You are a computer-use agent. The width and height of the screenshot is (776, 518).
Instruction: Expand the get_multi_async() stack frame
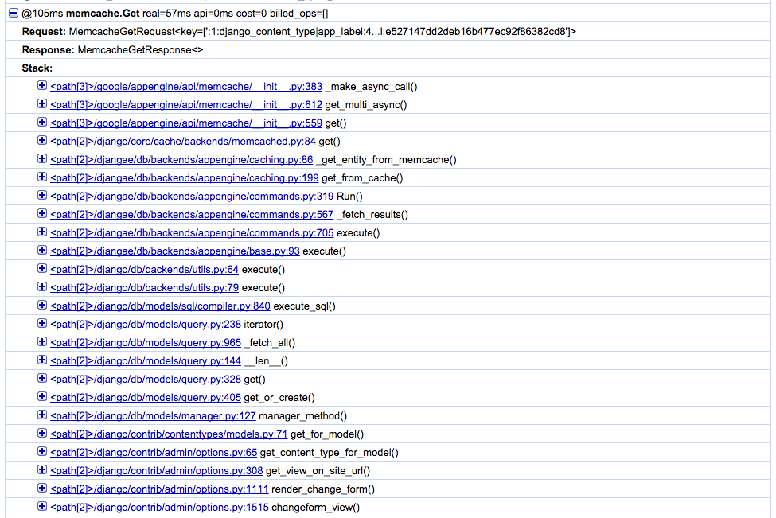click(42, 104)
